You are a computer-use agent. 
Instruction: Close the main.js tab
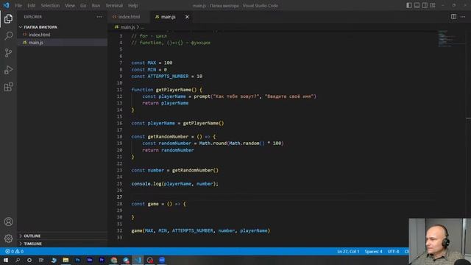click(187, 17)
